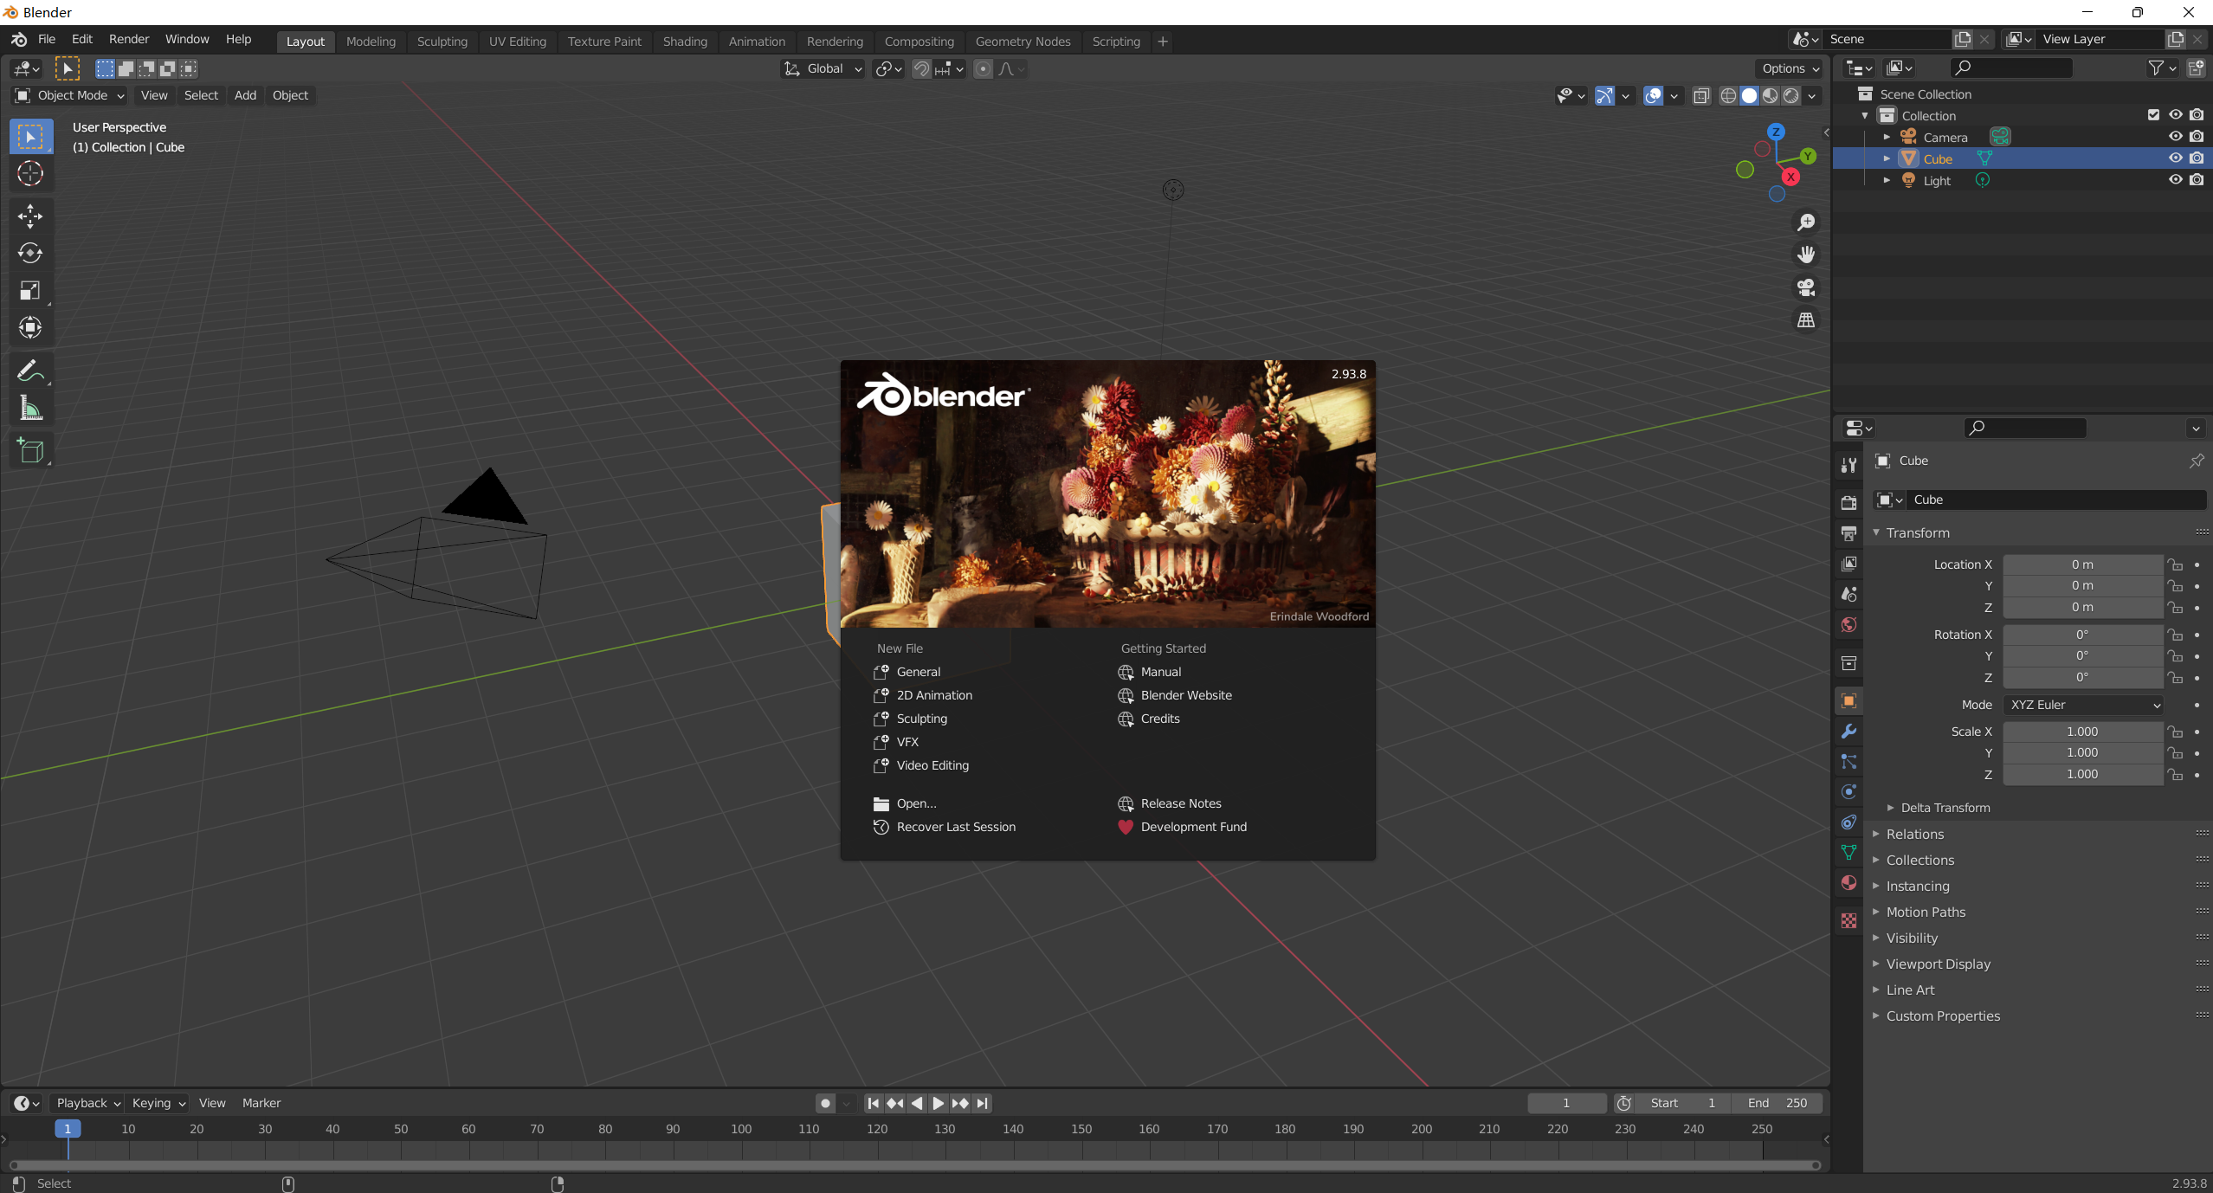The height and width of the screenshot is (1193, 2213).
Task: Open the Texture checker properties tab
Action: 1848,921
